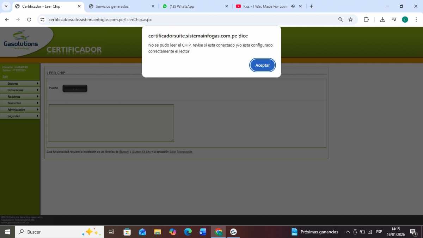Viewport: 423px width, 238px height.
Task: Click the zoom magnifier icon in address bar
Action: tap(341, 20)
